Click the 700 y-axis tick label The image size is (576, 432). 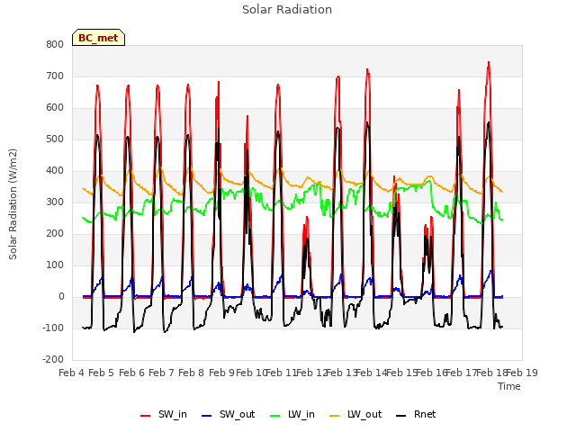tap(55, 76)
